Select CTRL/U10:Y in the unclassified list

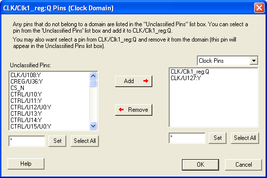coord(26,94)
